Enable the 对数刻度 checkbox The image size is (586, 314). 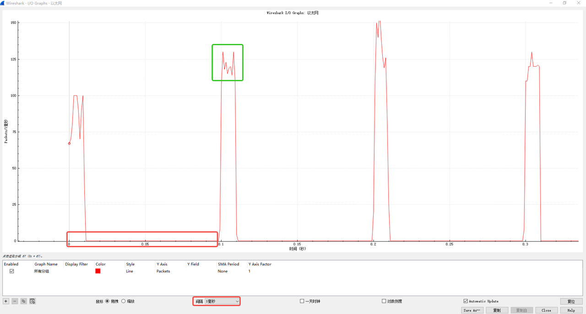pos(384,301)
